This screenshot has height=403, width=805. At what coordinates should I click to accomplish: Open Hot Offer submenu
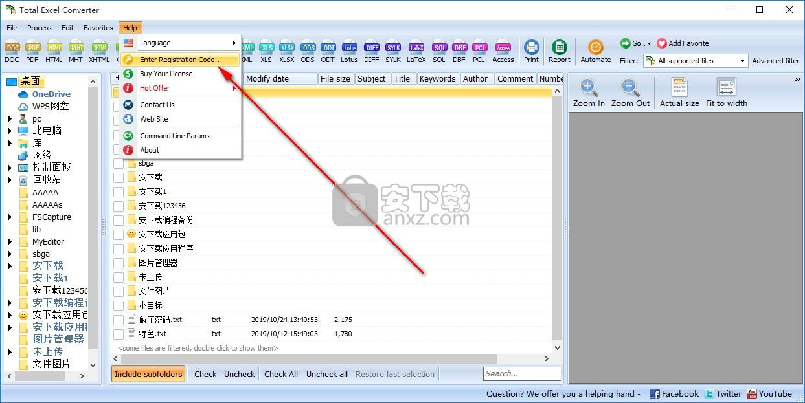(180, 88)
